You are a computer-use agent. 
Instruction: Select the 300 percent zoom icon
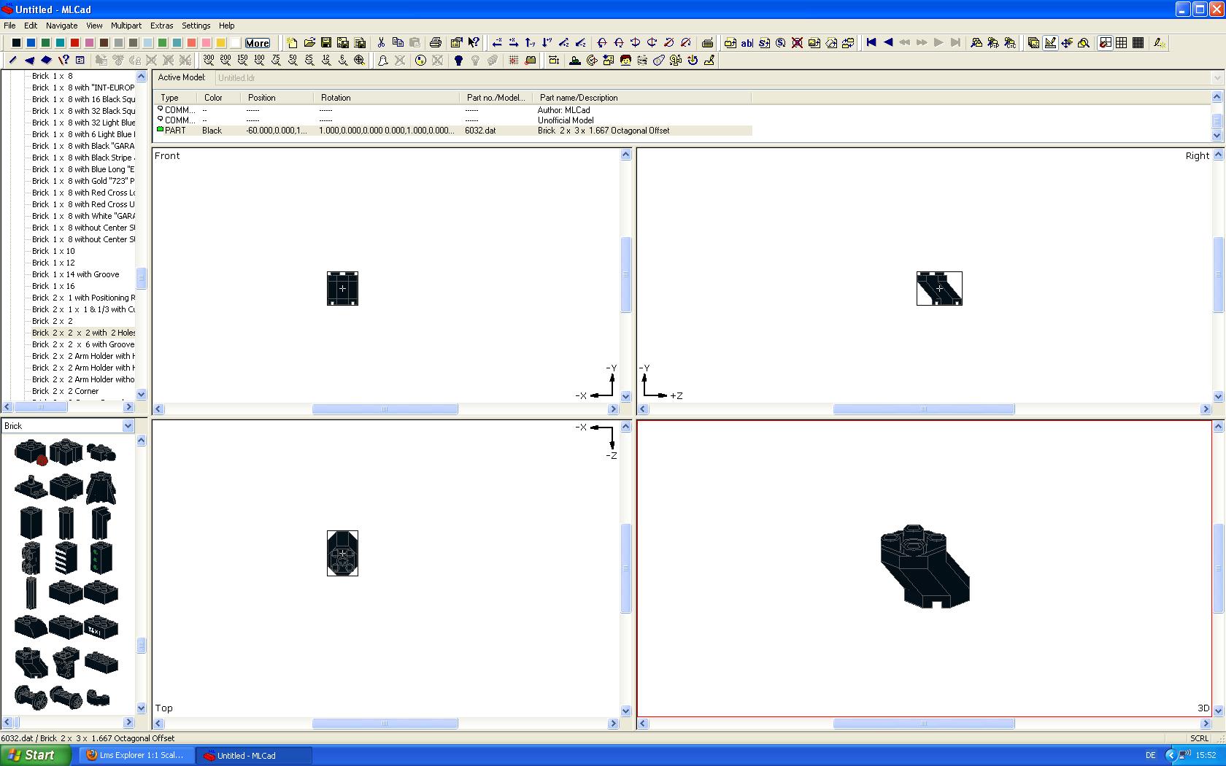pyautogui.click(x=209, y=61)
